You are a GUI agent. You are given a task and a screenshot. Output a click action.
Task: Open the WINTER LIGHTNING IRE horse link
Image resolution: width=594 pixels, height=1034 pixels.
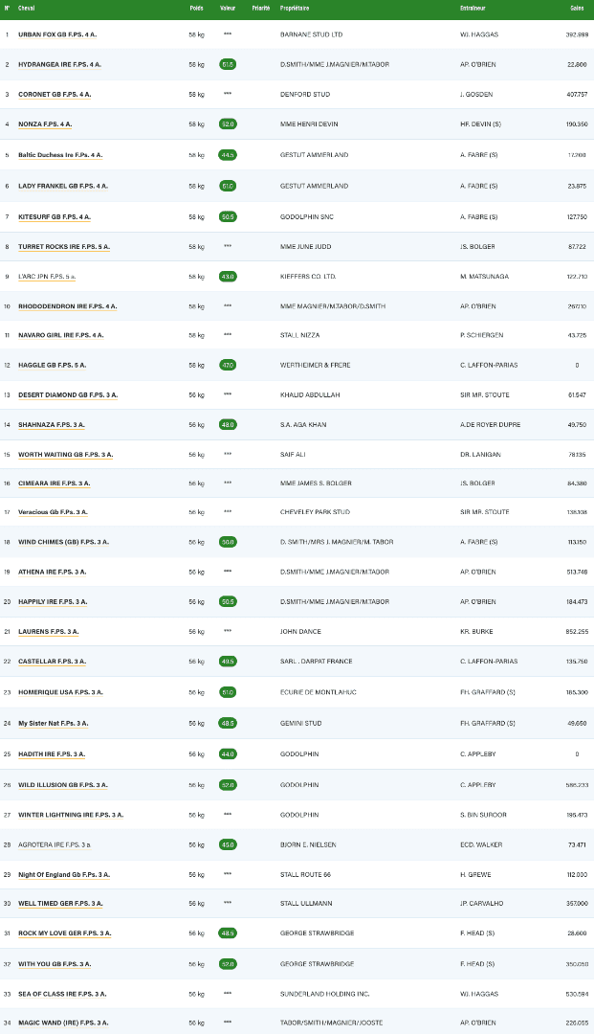point(71,815)
